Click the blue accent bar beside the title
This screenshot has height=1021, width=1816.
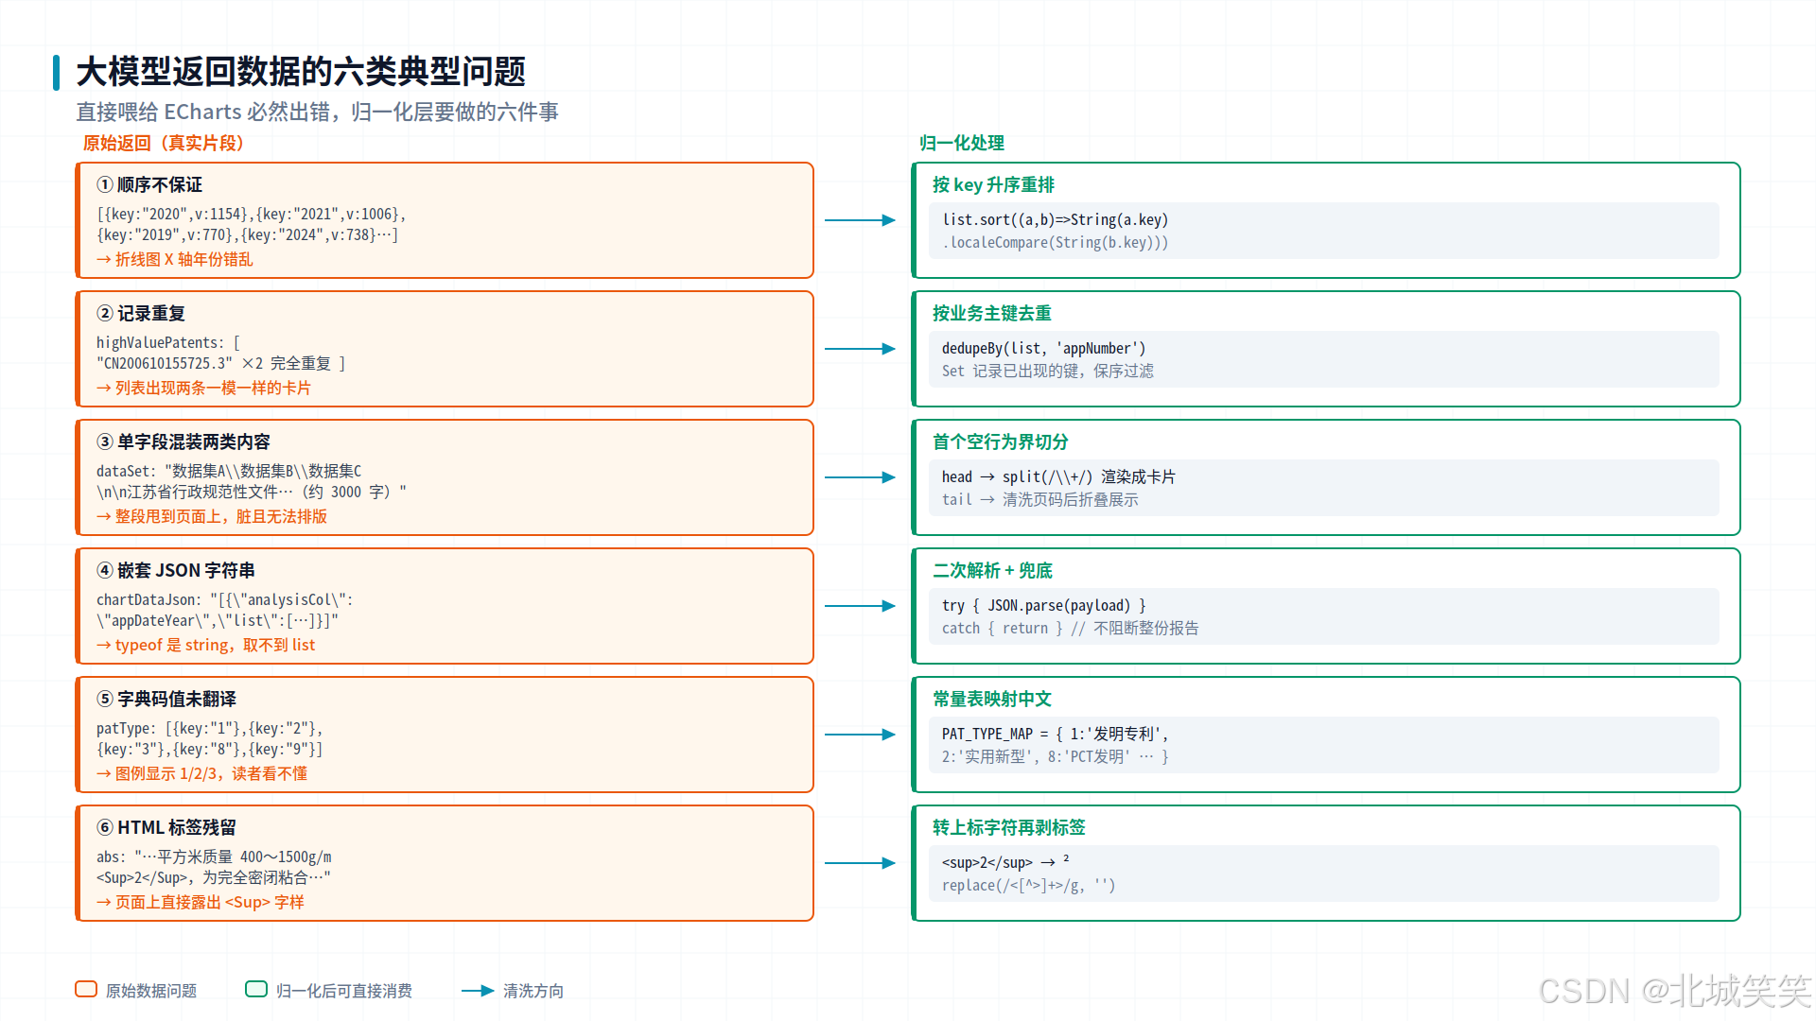coord(57,73)
